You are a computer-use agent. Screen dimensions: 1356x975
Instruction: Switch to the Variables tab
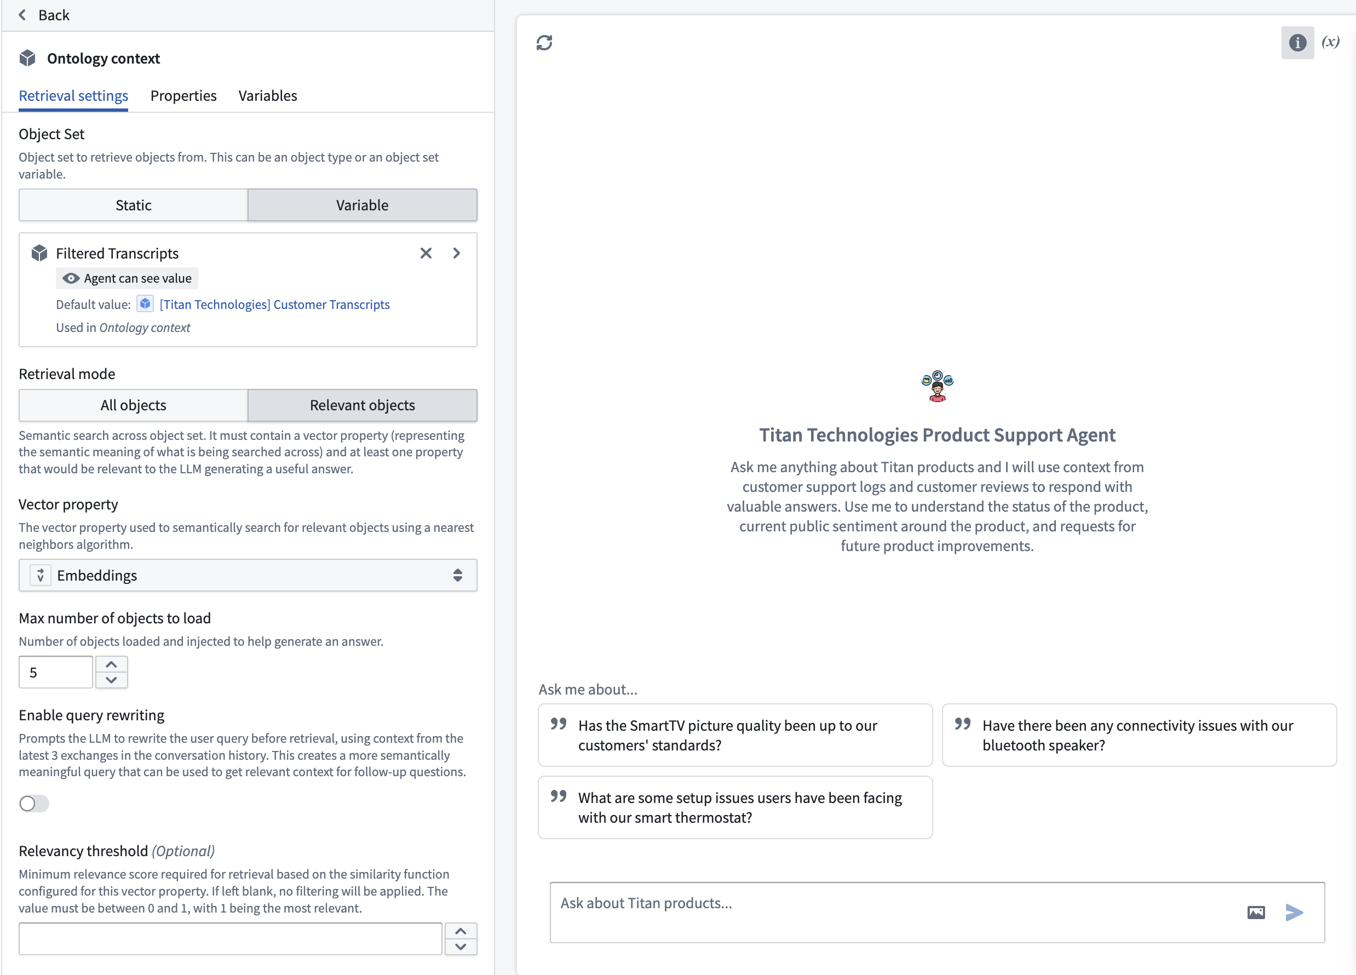click(267, 95)
